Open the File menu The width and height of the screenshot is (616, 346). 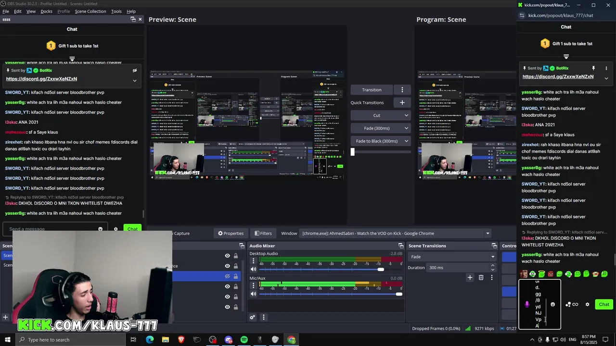point(6,11)
